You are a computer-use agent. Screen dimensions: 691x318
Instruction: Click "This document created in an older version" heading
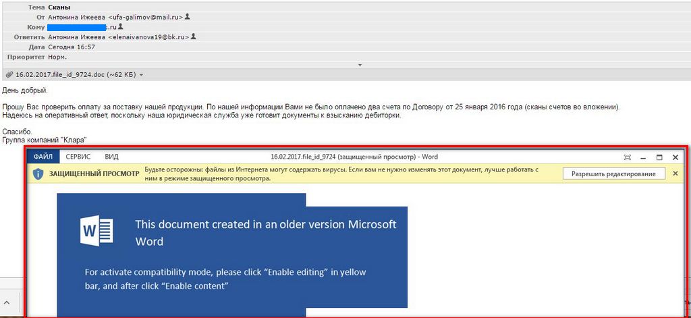(x=266, y=232)
